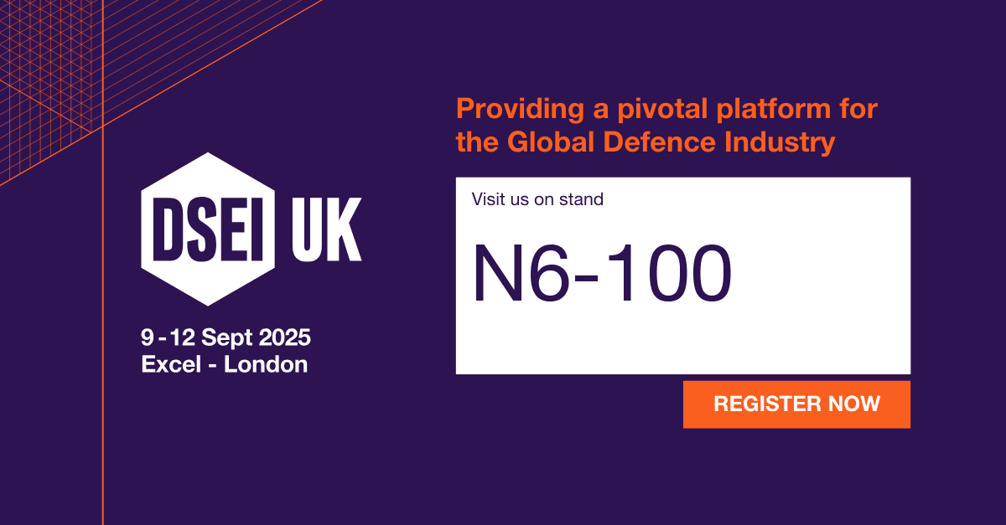The width and height of the screenshot is (1006, 525).
Task: Click the word 'London' under the logo
Action: point(266,364)
